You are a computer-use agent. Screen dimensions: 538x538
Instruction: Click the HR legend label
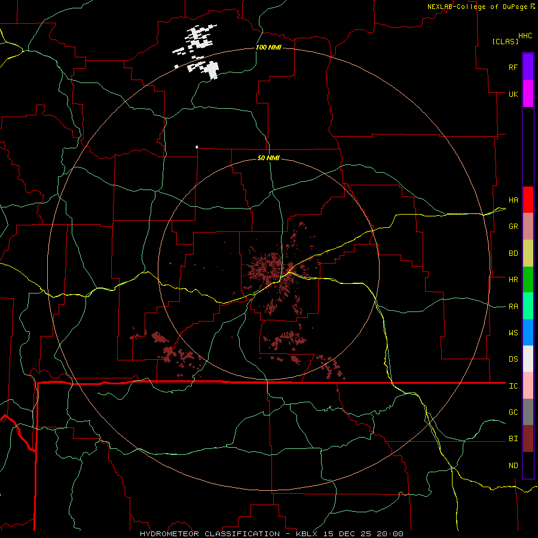click(x=513, y=279)
